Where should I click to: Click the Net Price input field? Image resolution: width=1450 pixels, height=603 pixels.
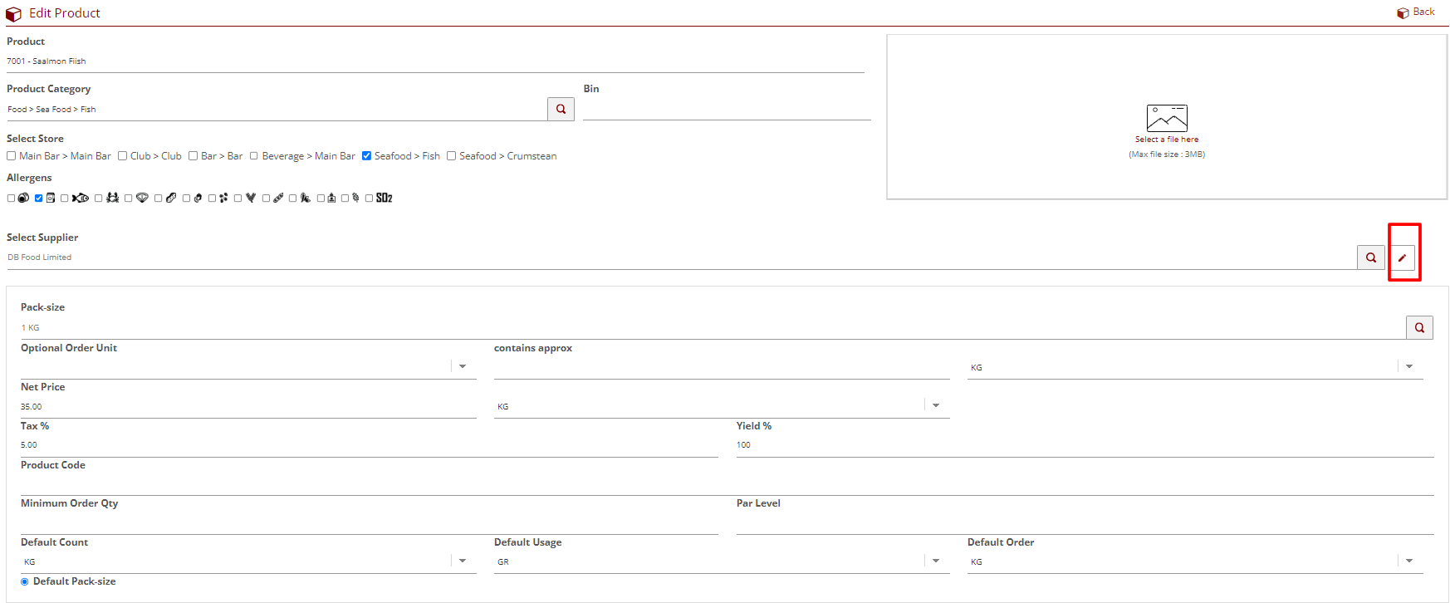(x=247, y=407)
